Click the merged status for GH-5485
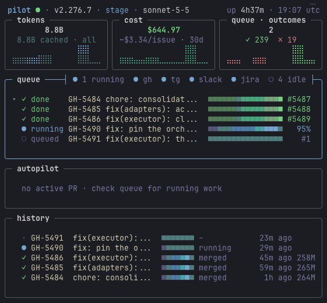This screenshot has width=327, height=303. coord(213,267)
